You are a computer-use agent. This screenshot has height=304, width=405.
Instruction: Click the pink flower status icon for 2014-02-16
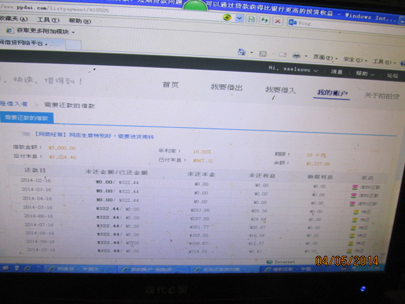coord(355,187)
